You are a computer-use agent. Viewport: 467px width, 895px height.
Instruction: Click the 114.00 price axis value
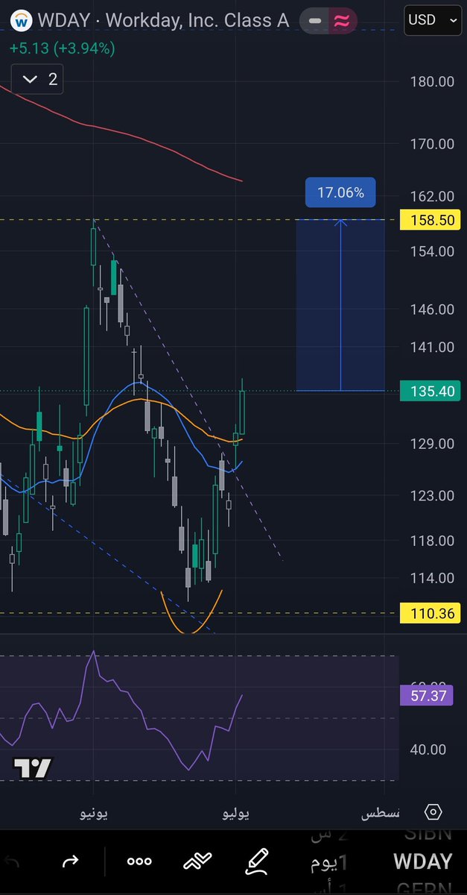(432, 577)
